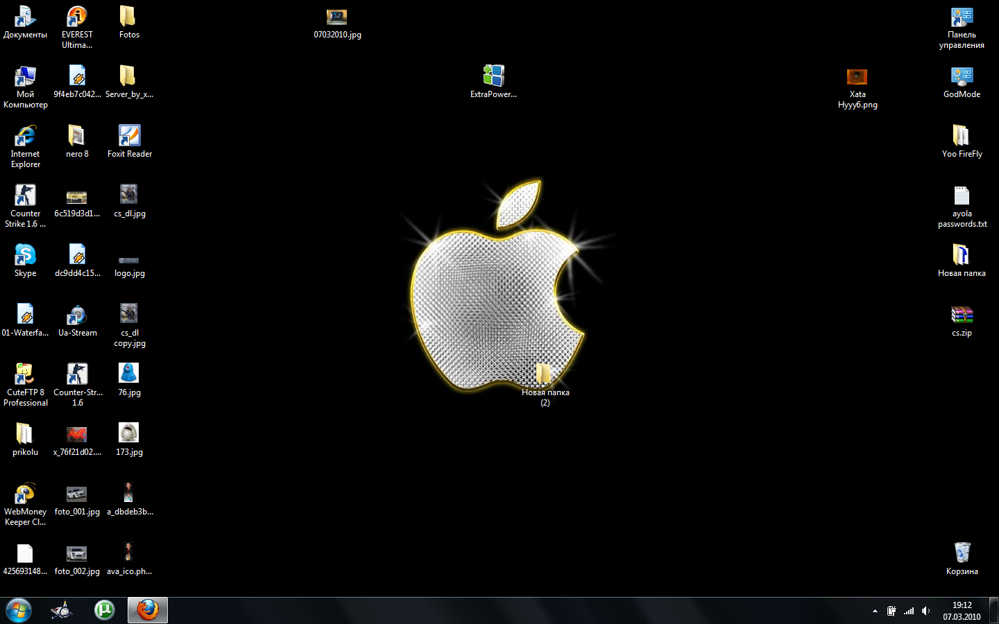Viewport: 999px width, 624px height.
Task: Open uTorrent from the taskbar
Action: tap(105, 610)
